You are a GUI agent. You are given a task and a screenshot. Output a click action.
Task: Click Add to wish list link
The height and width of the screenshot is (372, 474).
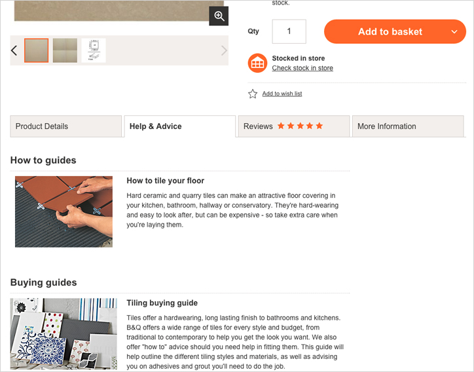(282, 94)
